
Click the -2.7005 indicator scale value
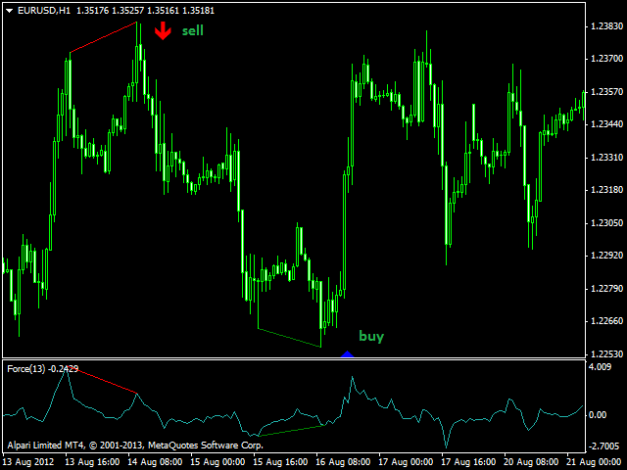pos(603,446)
